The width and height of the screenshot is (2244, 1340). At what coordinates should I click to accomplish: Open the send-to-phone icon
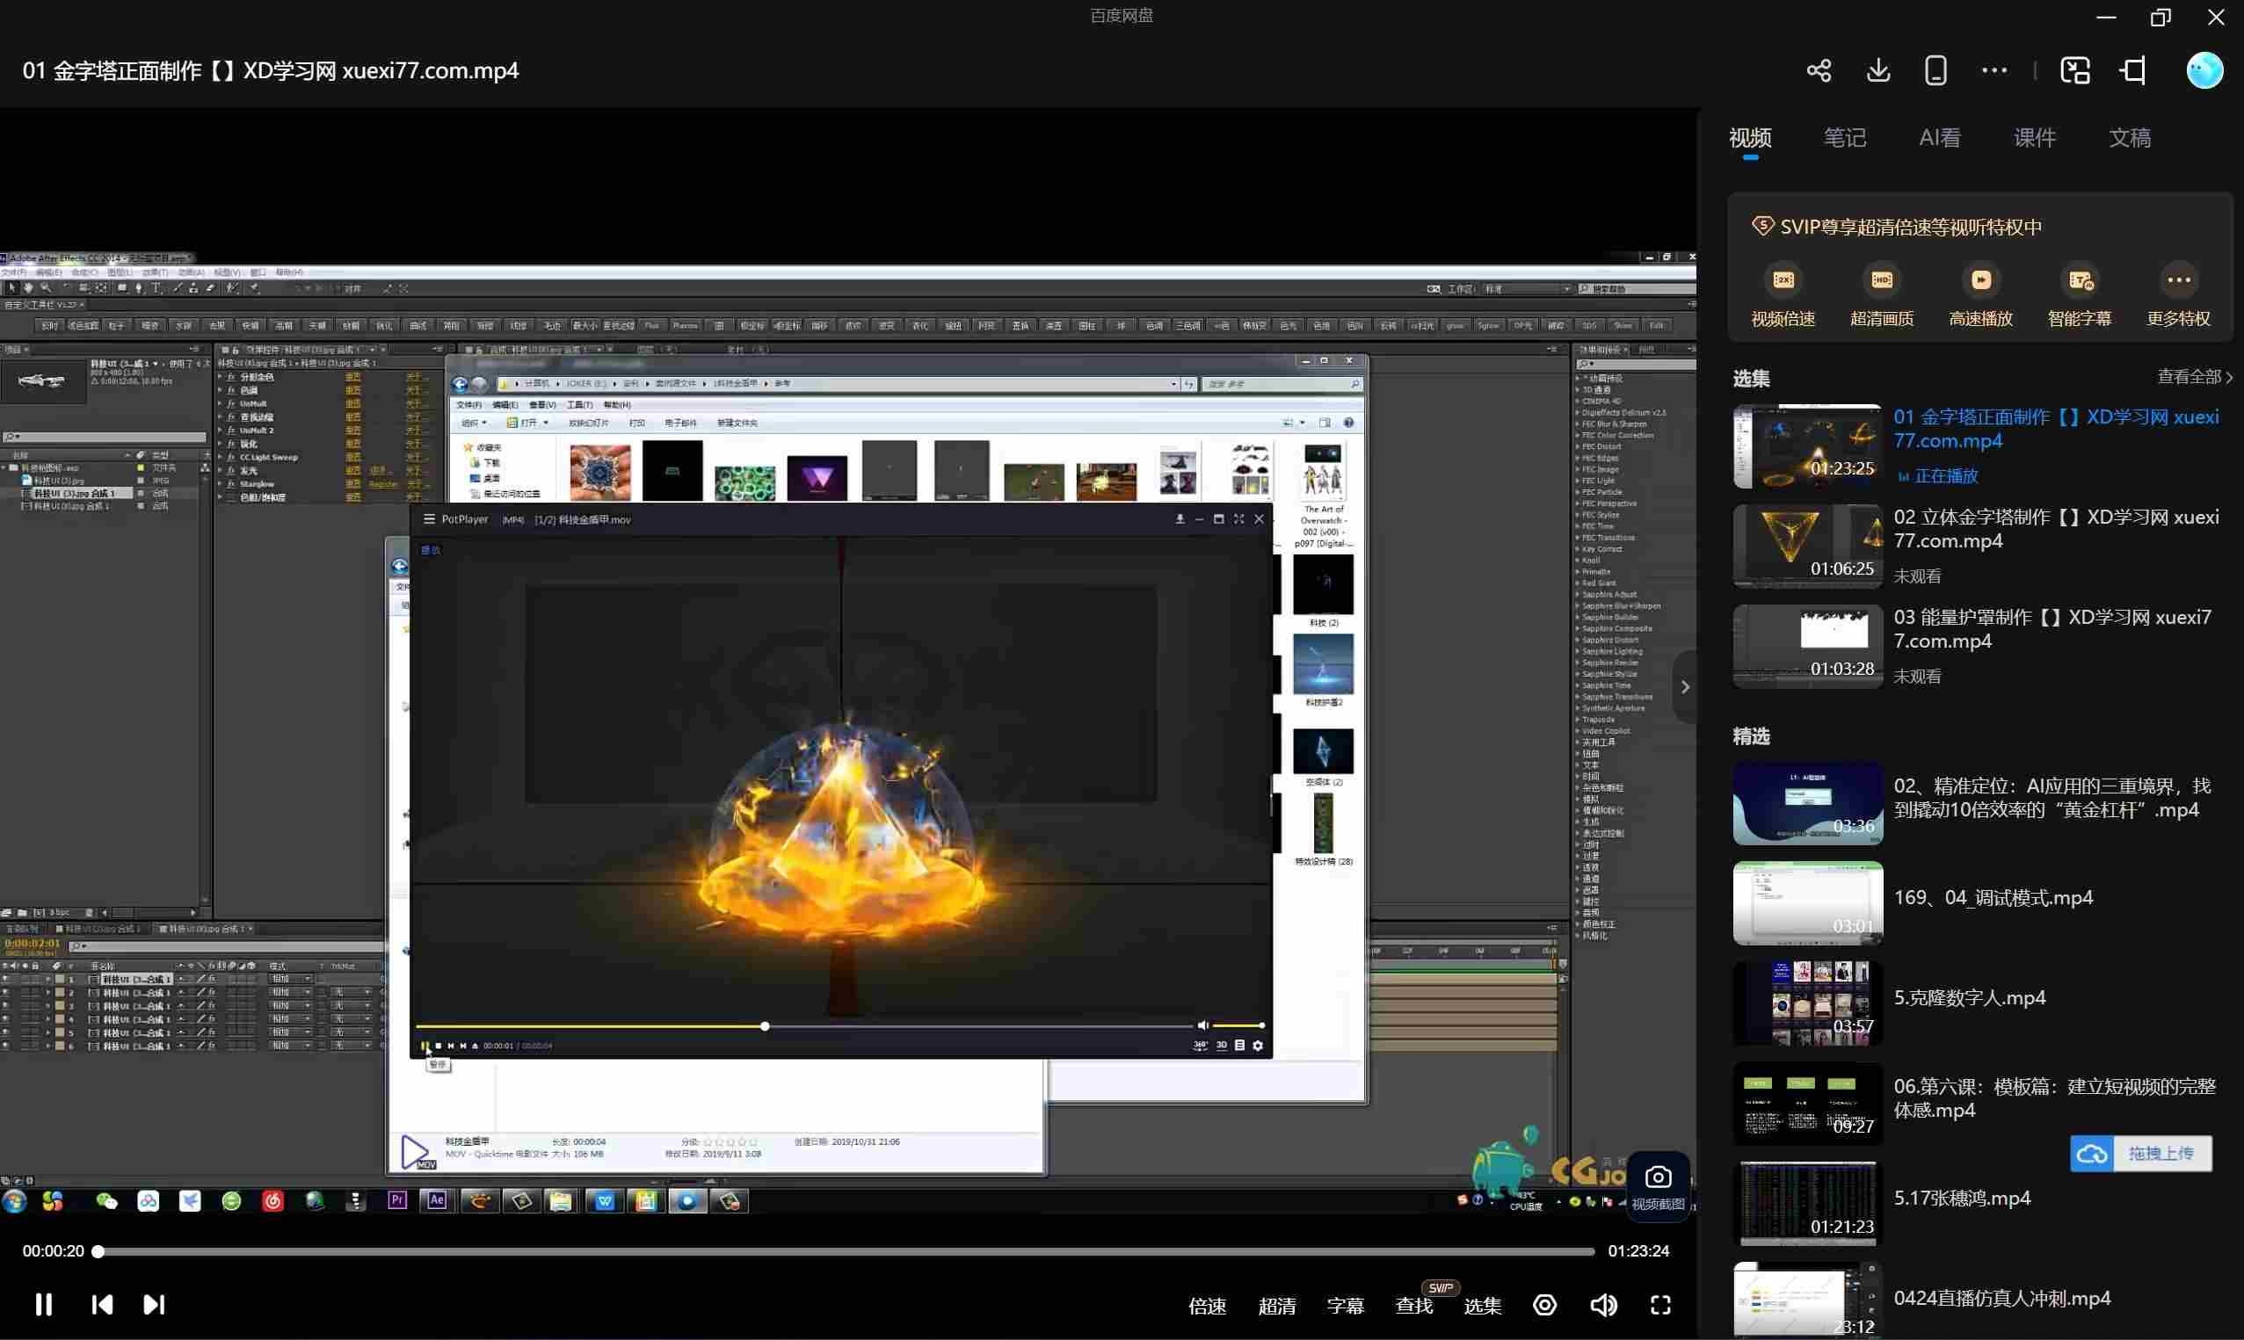tap(1935, 70)
